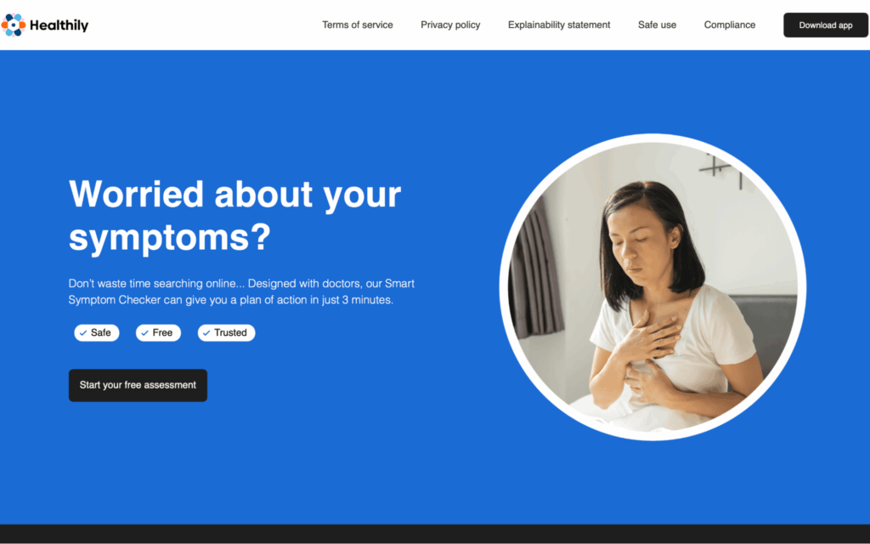Go to the Safe use page
Viewport: 870px width, 544px height.
pos(657,25)
